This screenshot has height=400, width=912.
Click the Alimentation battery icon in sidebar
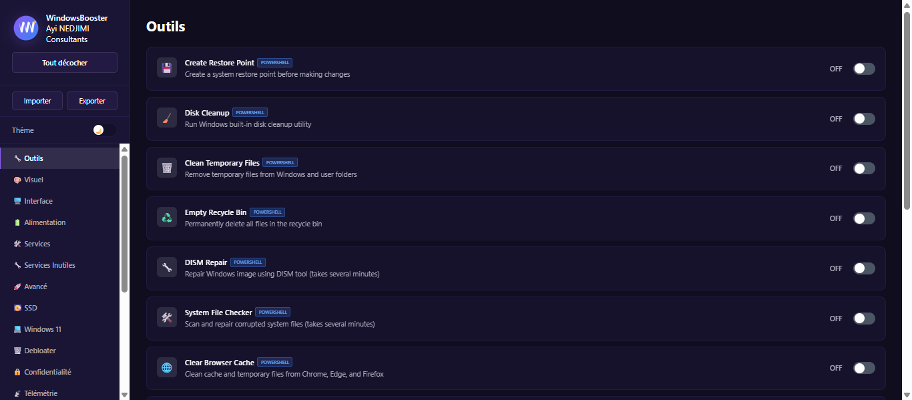click(x=17, y=222)
